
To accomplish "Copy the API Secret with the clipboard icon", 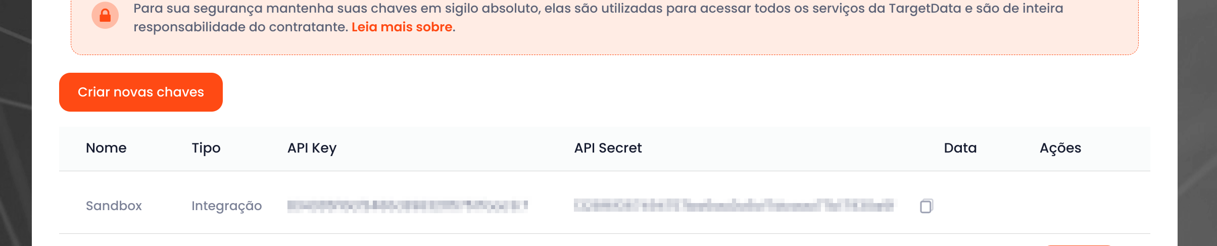I will [926, 206].
